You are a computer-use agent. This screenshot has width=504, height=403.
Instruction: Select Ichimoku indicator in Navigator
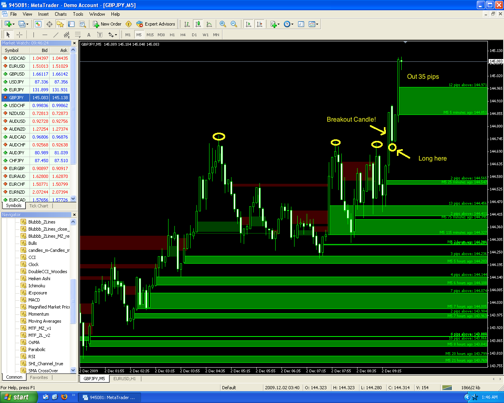[x=37, y=286]
